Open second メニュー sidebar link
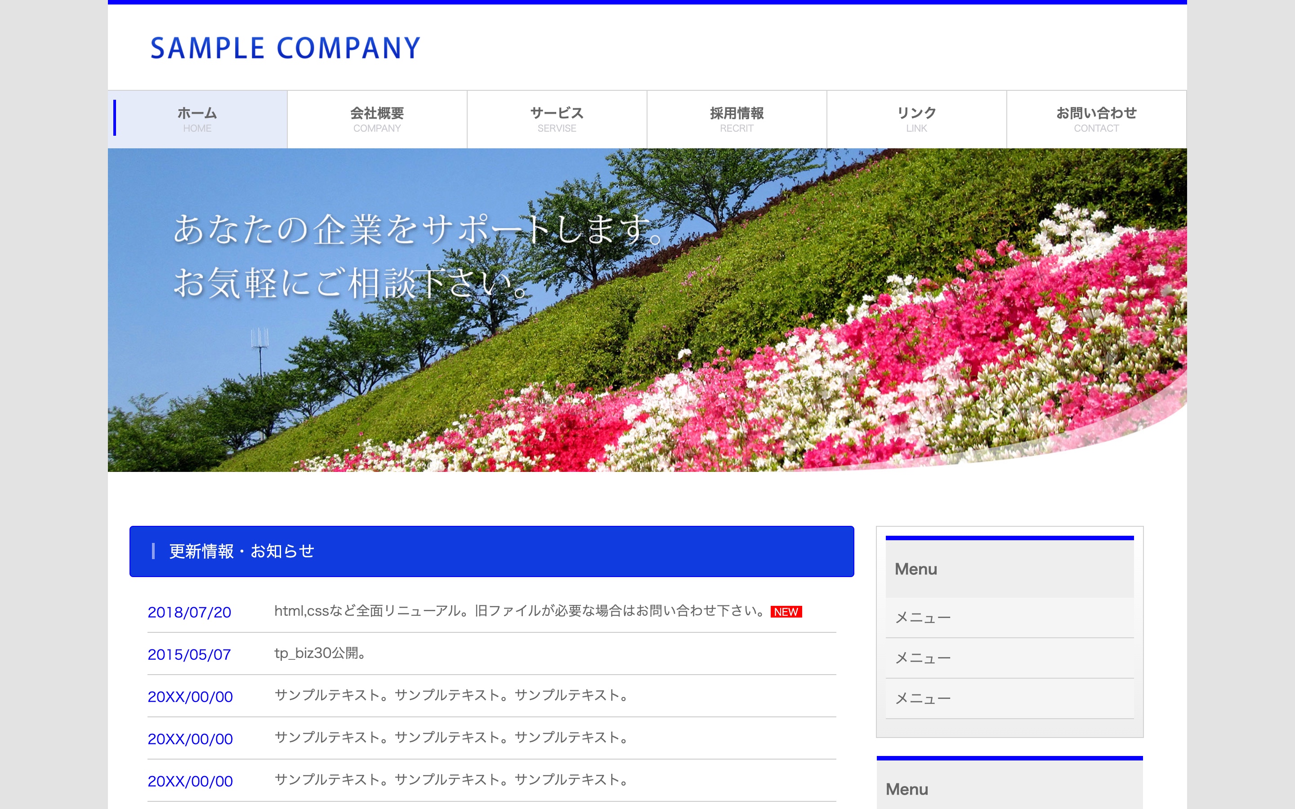This screenshot has height=809, width=1295. [x=923, y=658]
